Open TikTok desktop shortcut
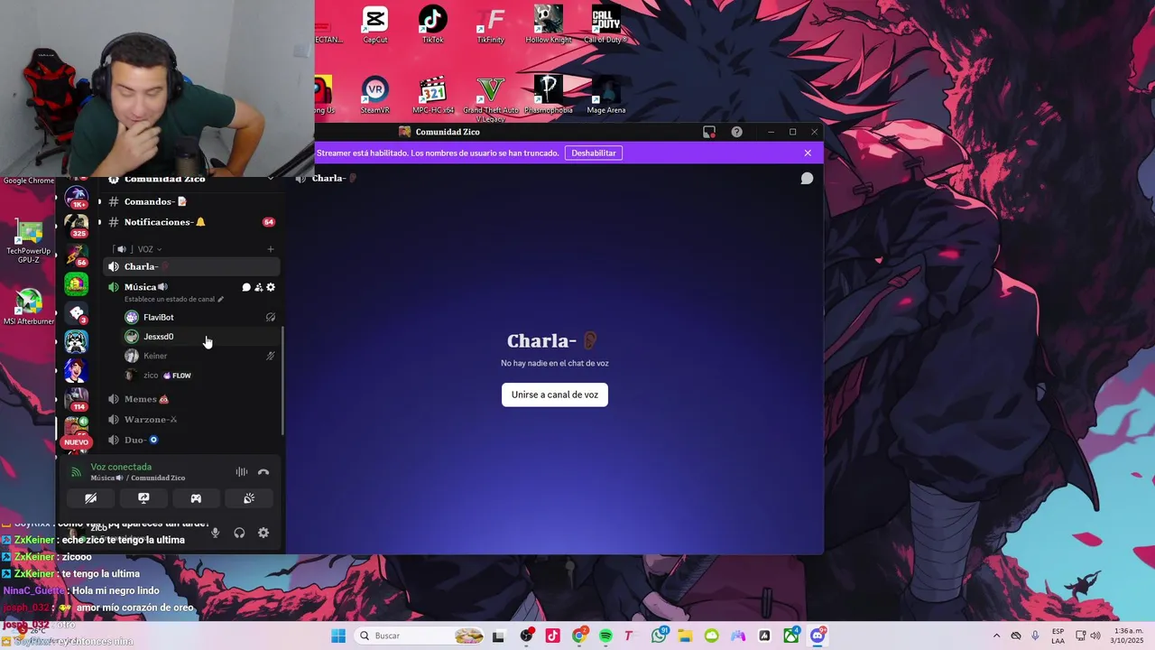This screenshot has height=650, width=1155. pyautogui.click(x=433, y=24)
